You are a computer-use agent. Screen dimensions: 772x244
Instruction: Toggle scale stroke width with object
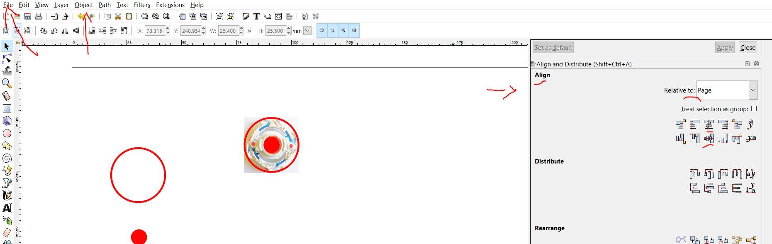pos(322,31)
